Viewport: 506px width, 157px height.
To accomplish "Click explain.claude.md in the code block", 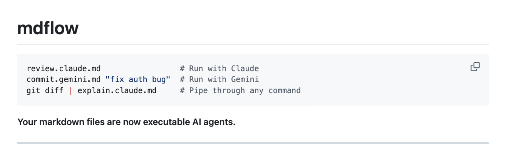I will [x=117, y=91].
